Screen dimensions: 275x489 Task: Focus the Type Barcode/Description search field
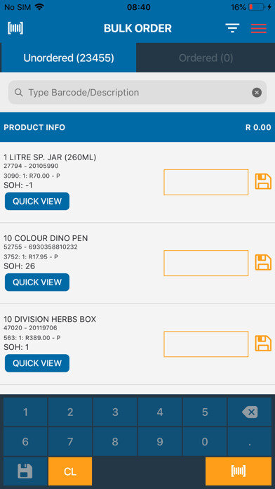137,92
